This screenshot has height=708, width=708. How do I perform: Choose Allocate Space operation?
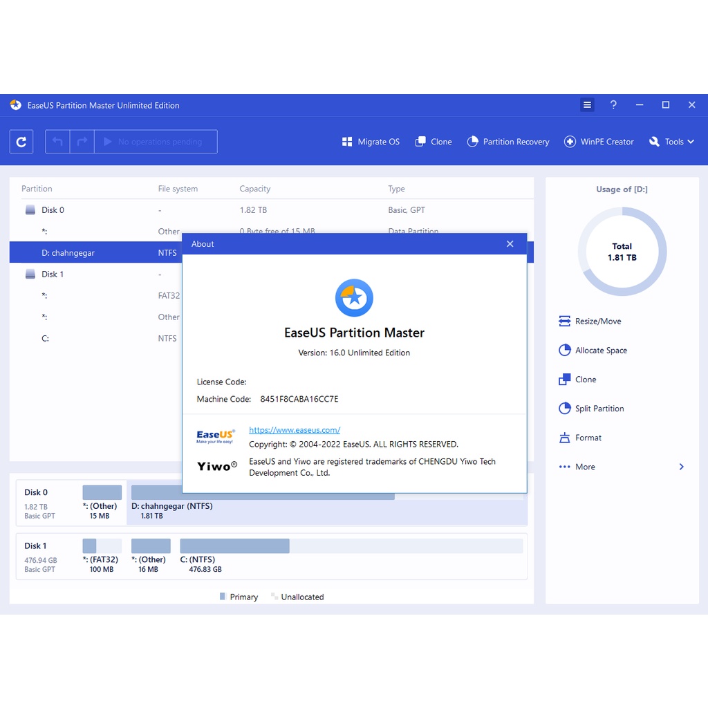(593, 351)
